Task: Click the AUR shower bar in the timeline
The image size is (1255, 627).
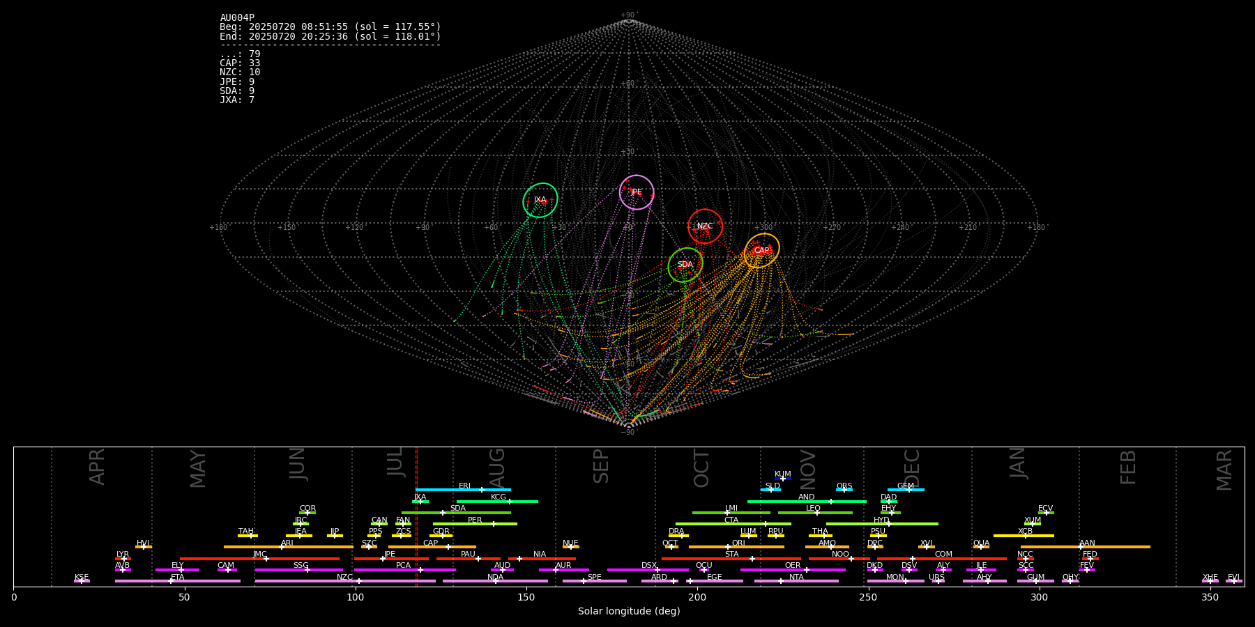Action: (x=563, y=569)
